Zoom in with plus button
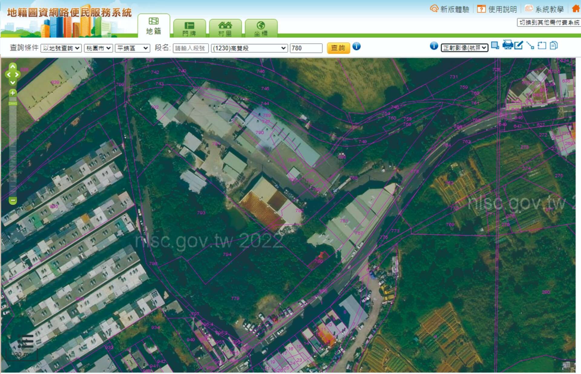Viewport: 581px width, 374px height. [13, 93]
